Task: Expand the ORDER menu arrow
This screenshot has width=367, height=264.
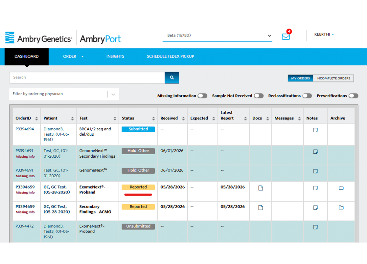Action: (x=82, y=56)
